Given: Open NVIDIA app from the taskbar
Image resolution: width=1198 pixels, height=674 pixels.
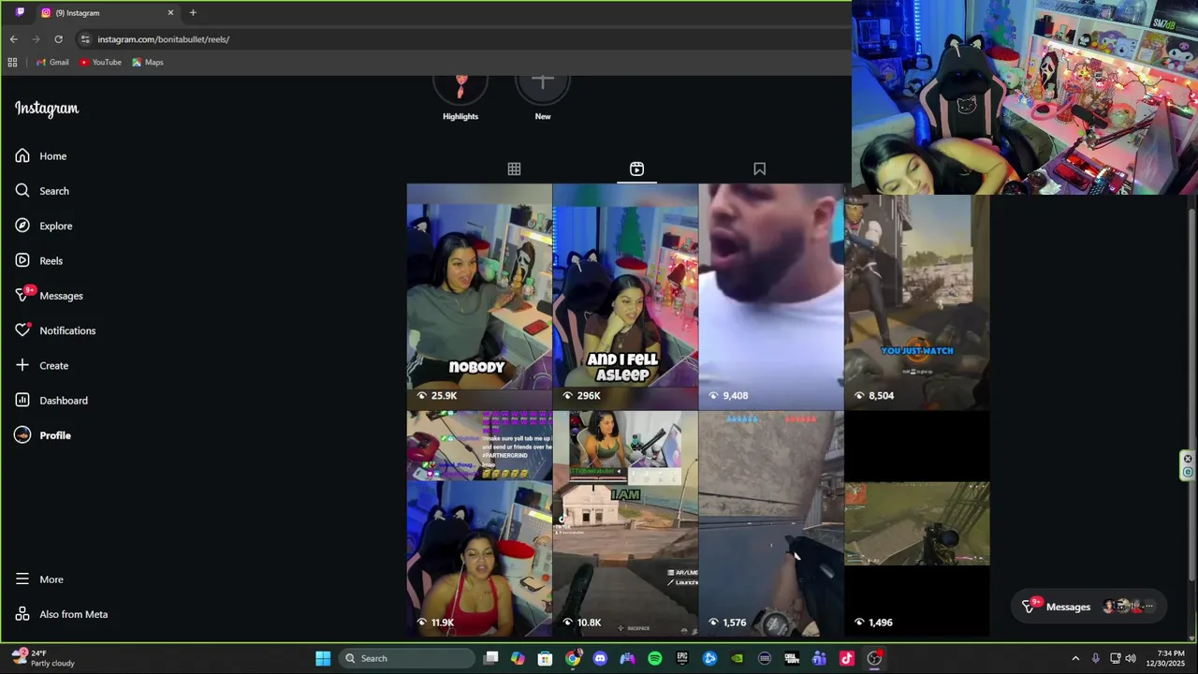Looking at the screenshot, I should click(x=738, y=658).
